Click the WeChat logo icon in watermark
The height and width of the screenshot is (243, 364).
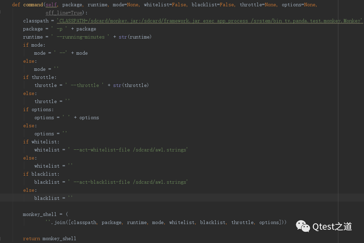tap(303, 226)
